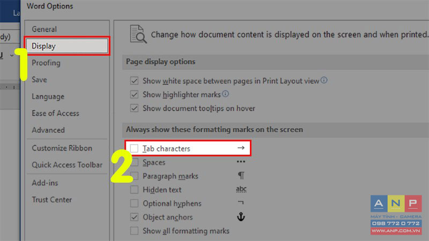Select the Display options category

67,46
